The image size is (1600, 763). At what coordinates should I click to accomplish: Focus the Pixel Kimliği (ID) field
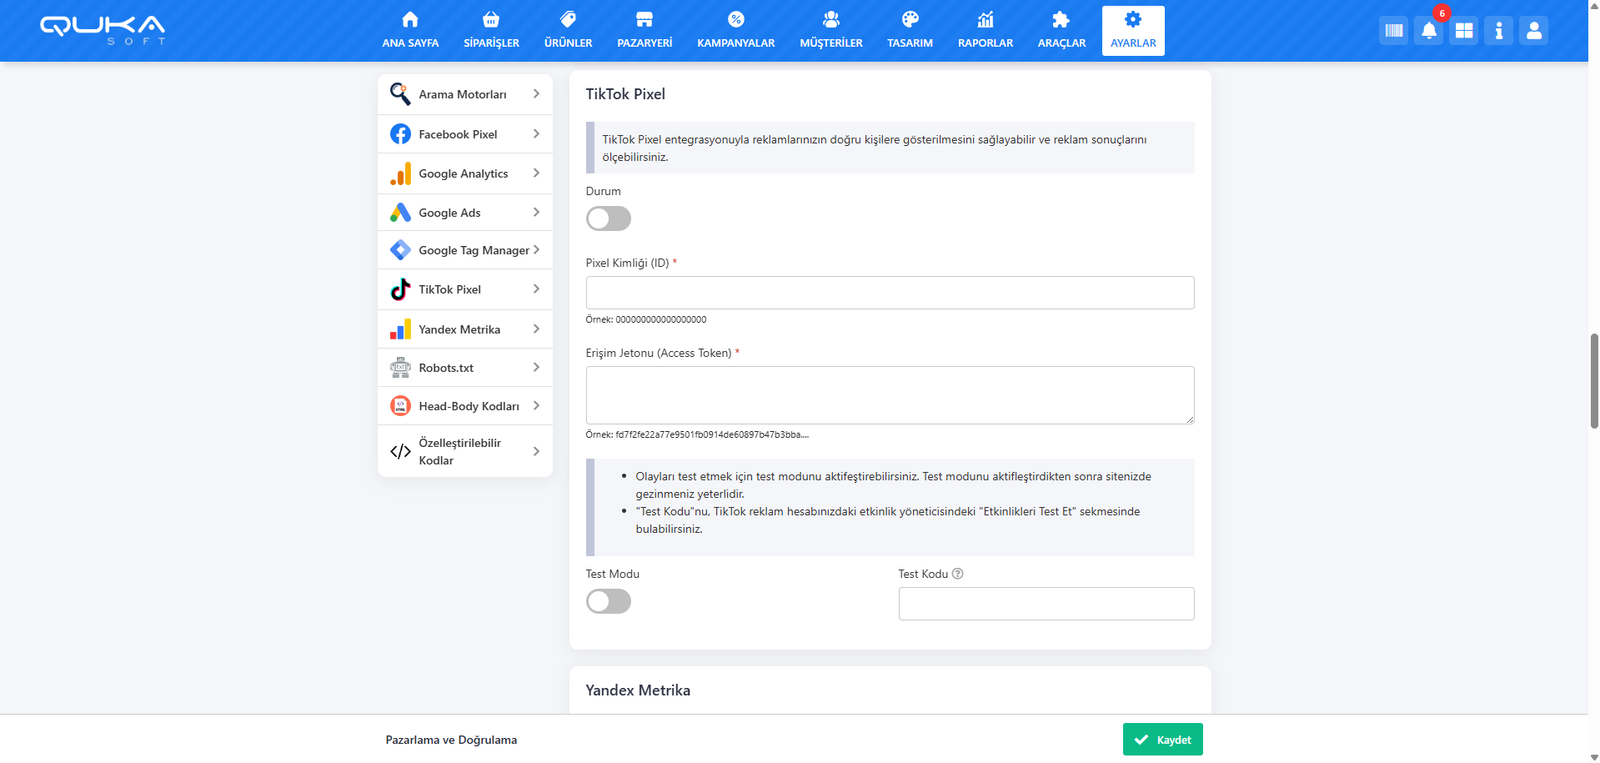pos(890,293)
